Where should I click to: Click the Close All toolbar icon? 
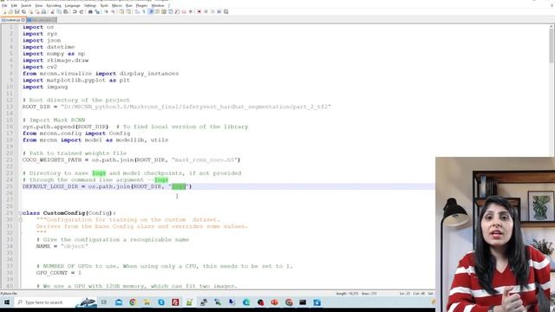point(36,11)
